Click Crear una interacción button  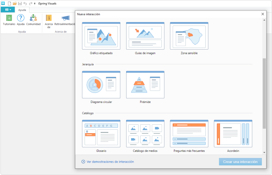click(x=240, y=162)
